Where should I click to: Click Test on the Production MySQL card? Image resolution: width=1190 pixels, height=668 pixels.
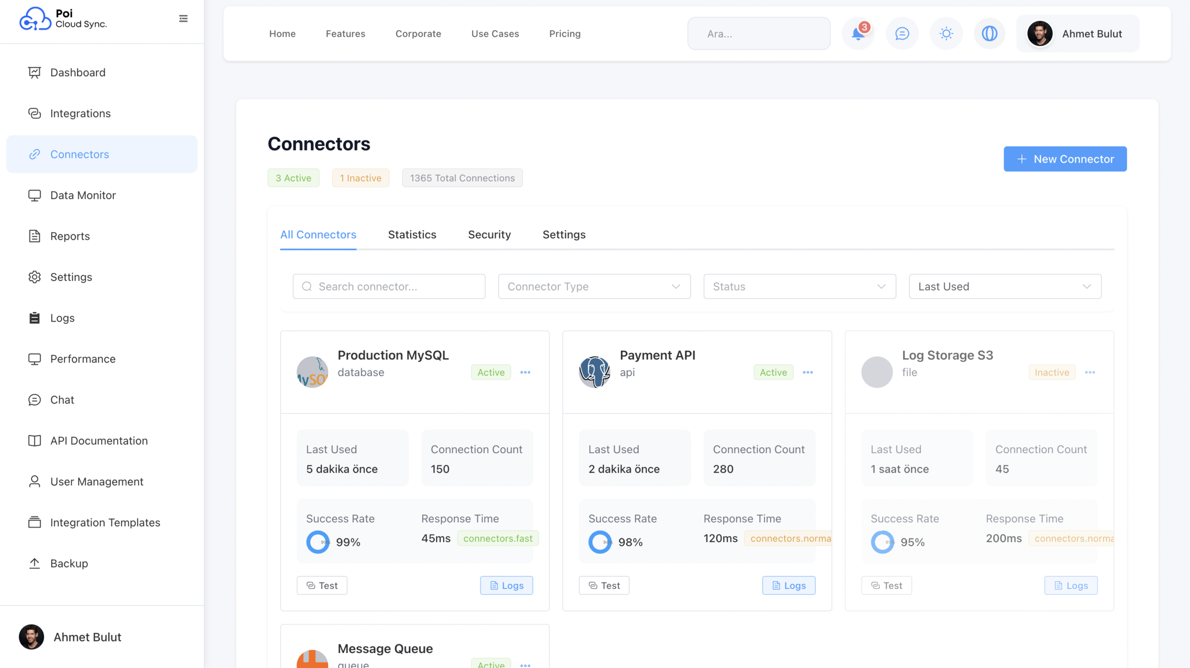(322, 586)
